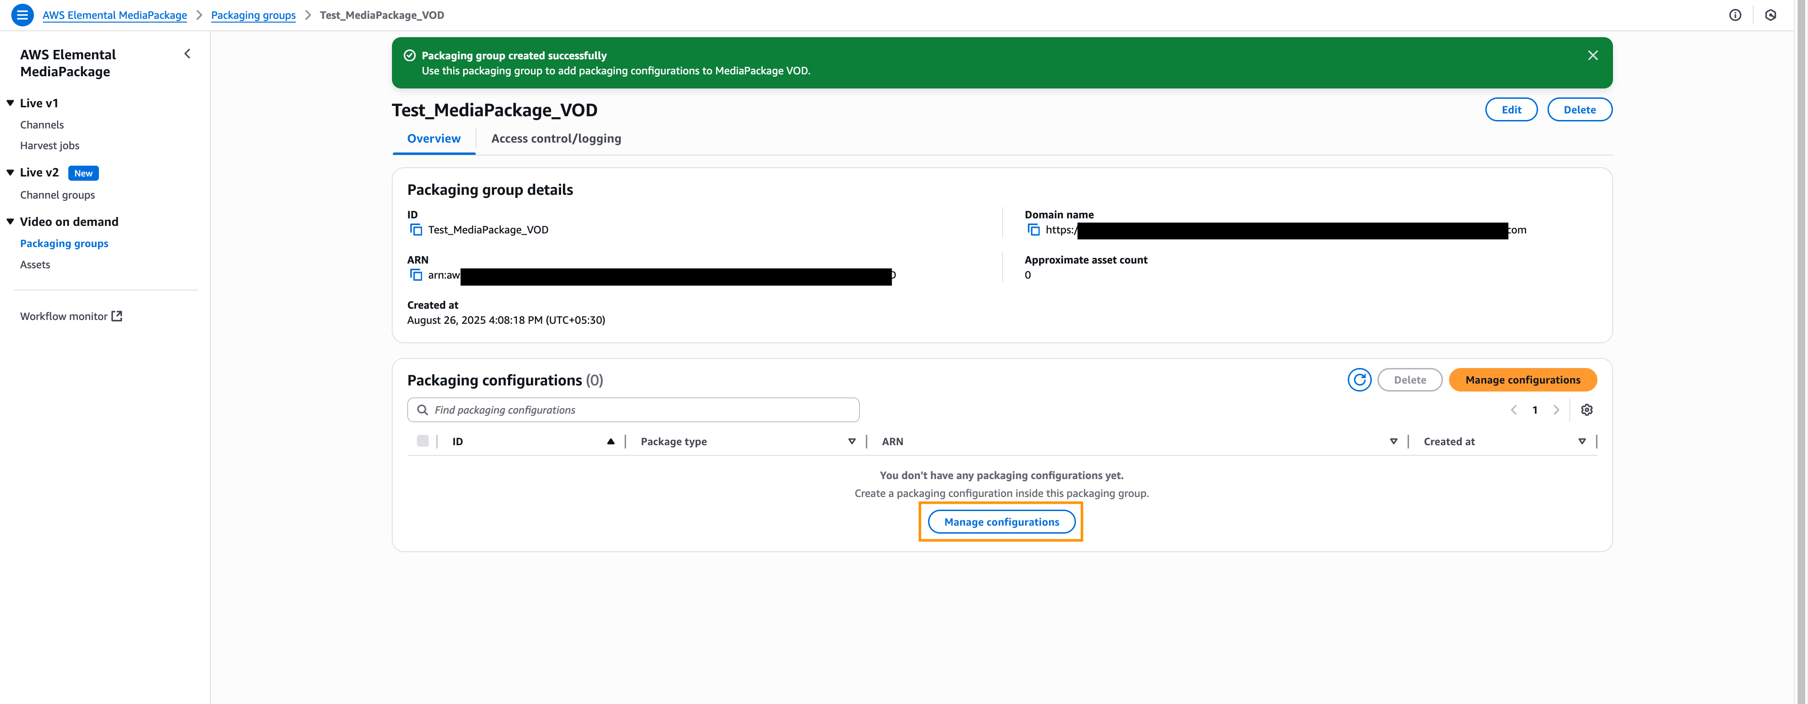The image size is (1808, 704).
Task: Copy the domain name URL icon
Action: pyautogui.click(x=1033, y=230)
